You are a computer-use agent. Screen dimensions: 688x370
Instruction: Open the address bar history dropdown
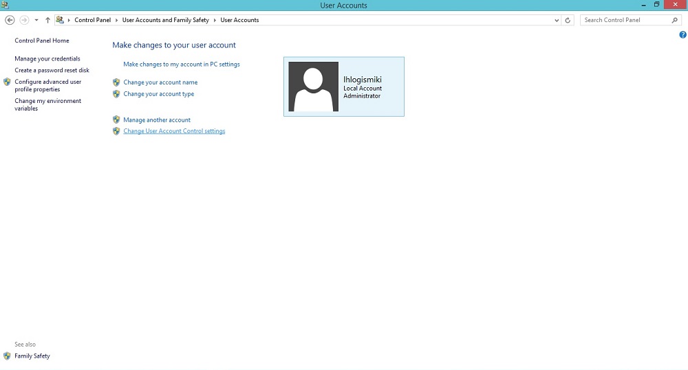557,20
